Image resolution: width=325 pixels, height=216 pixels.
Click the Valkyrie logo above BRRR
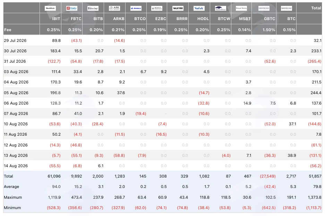(x=178, y=8)
